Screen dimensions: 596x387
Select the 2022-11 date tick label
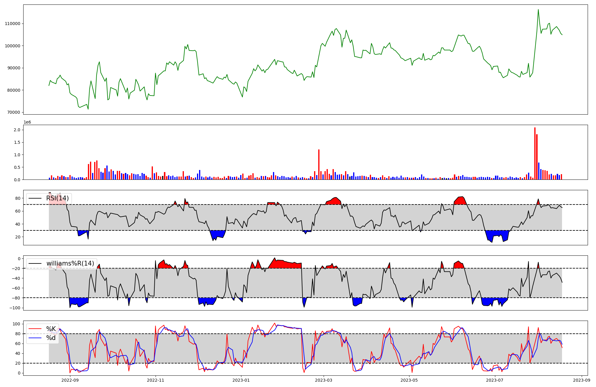156,380
